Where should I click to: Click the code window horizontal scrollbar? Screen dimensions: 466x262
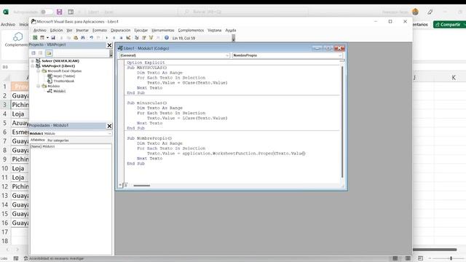click(142, 186)
